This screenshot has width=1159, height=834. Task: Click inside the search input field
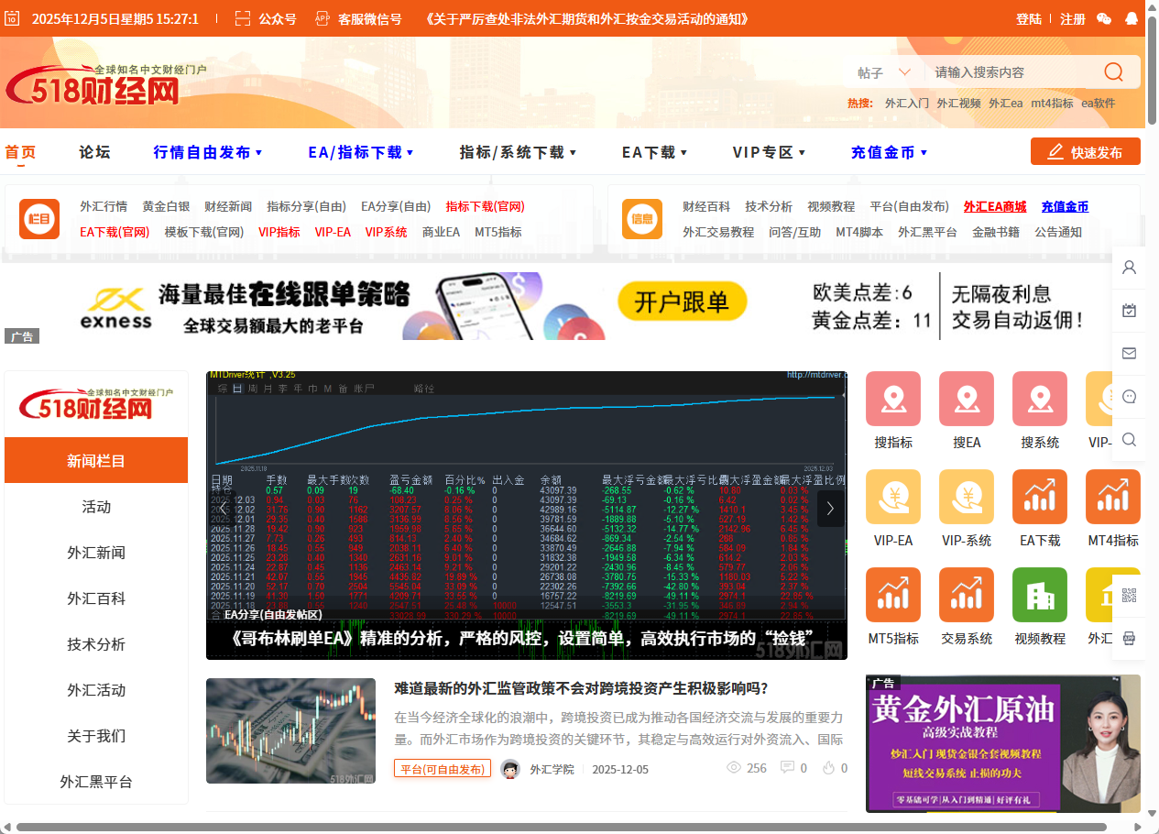click(x=999, y=71)
